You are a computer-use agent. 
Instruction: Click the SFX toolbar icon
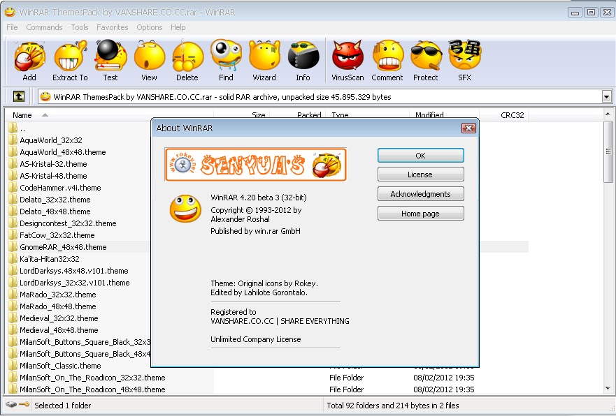(464, 61)
